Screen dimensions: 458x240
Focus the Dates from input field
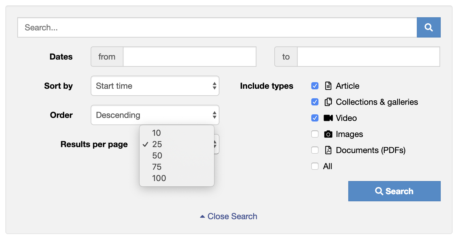(x=190, y=57)
